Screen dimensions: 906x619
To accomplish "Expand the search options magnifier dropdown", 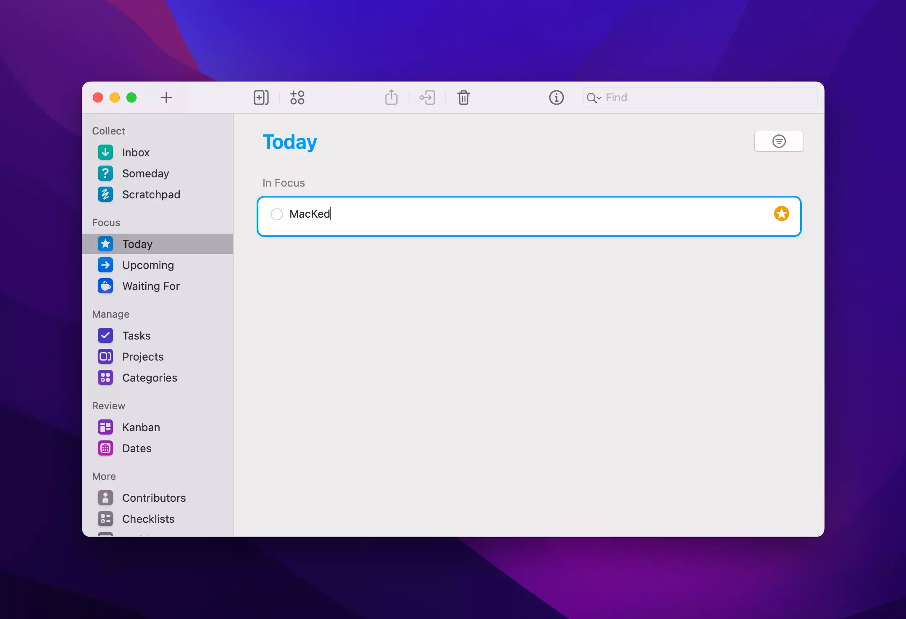I will (594, 98).
